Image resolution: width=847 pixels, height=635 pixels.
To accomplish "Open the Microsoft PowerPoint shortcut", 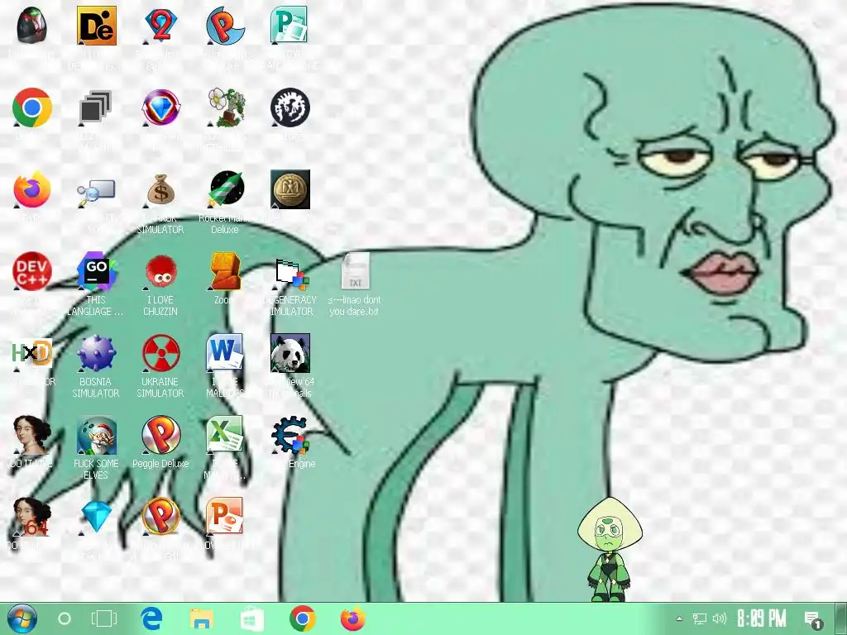I will [225, 518].
